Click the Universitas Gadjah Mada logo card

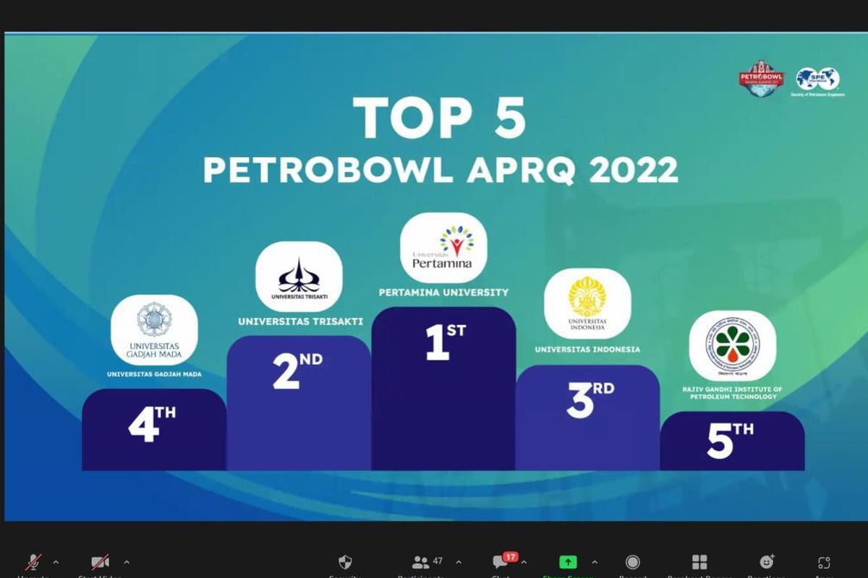[x=154, y=329]
